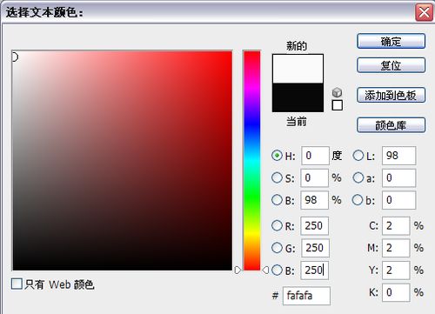This screenshot has width=435, height=314.
Task: Click the C cyan percentage field
Action: (396, 225)
